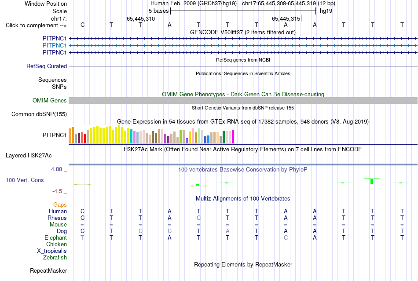Screen dimensions: 418x281
Task: Click the tallest green PhyloP conservation bar
Action: click(372, 181)
